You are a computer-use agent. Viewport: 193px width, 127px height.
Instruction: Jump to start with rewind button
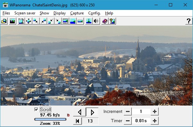(x=77, y=121)
